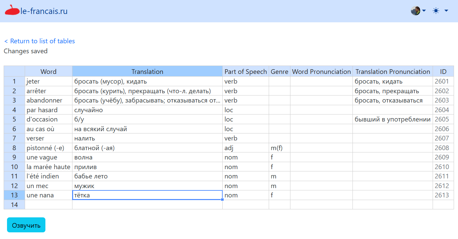
Task: Click pronunciation cell 'бросать, отказываться'
Action: tap(393, 101)
